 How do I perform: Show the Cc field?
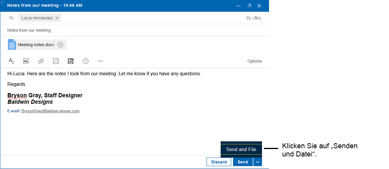point(249,18)
